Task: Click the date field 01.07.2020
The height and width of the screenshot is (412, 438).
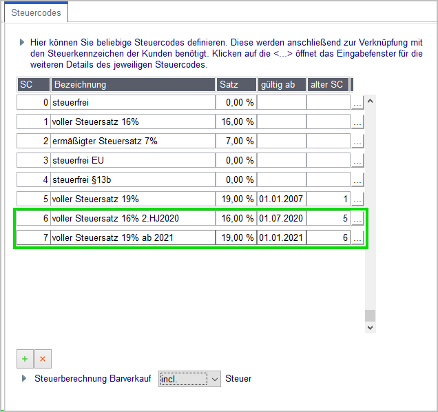Action: coord(282,218)
